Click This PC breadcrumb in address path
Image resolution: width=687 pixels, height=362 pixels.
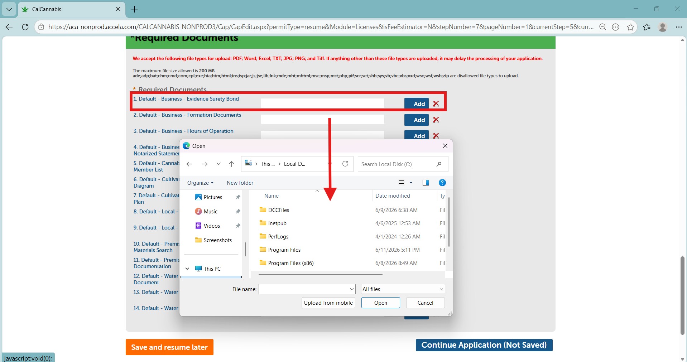[x=267, y=164]
